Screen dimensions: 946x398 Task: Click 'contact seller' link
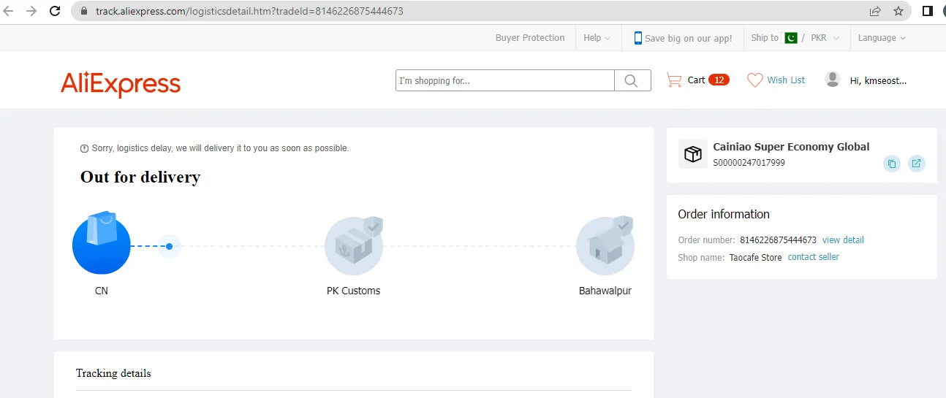[813, 257]
